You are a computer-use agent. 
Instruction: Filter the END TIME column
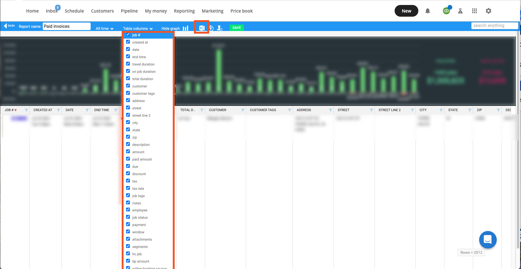coord(116,110)
